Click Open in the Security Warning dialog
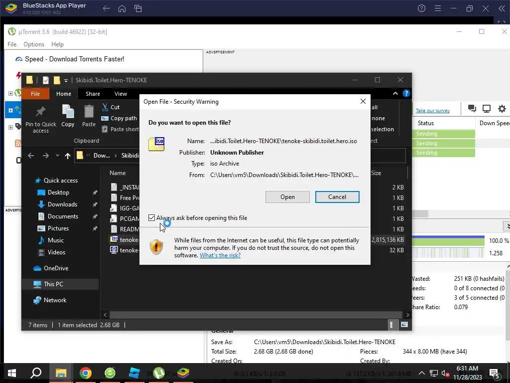Image resolution: width=510 pixels, height=383 pixels. point(287,197)
